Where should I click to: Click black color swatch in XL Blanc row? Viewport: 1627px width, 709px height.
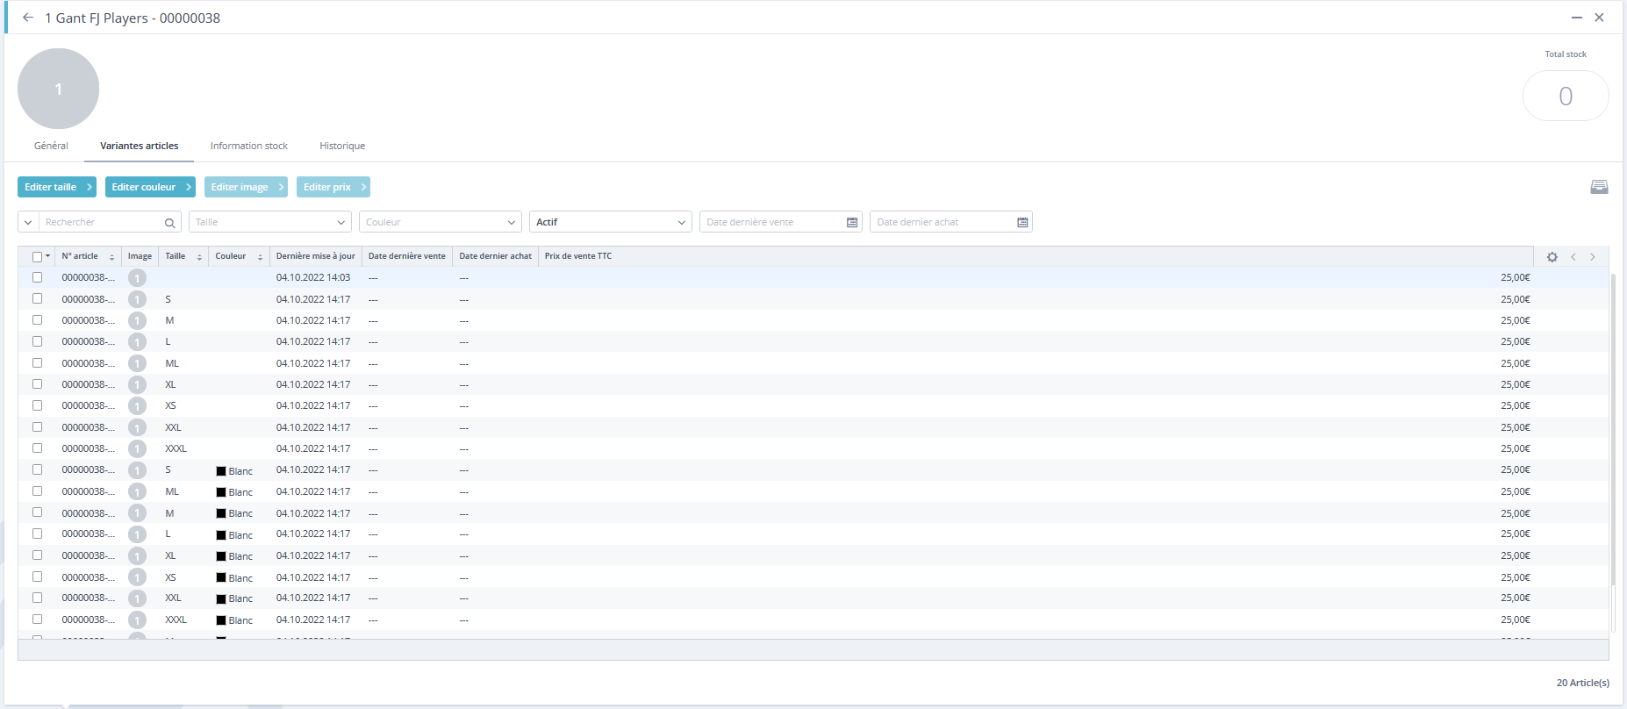coord(221,556)
